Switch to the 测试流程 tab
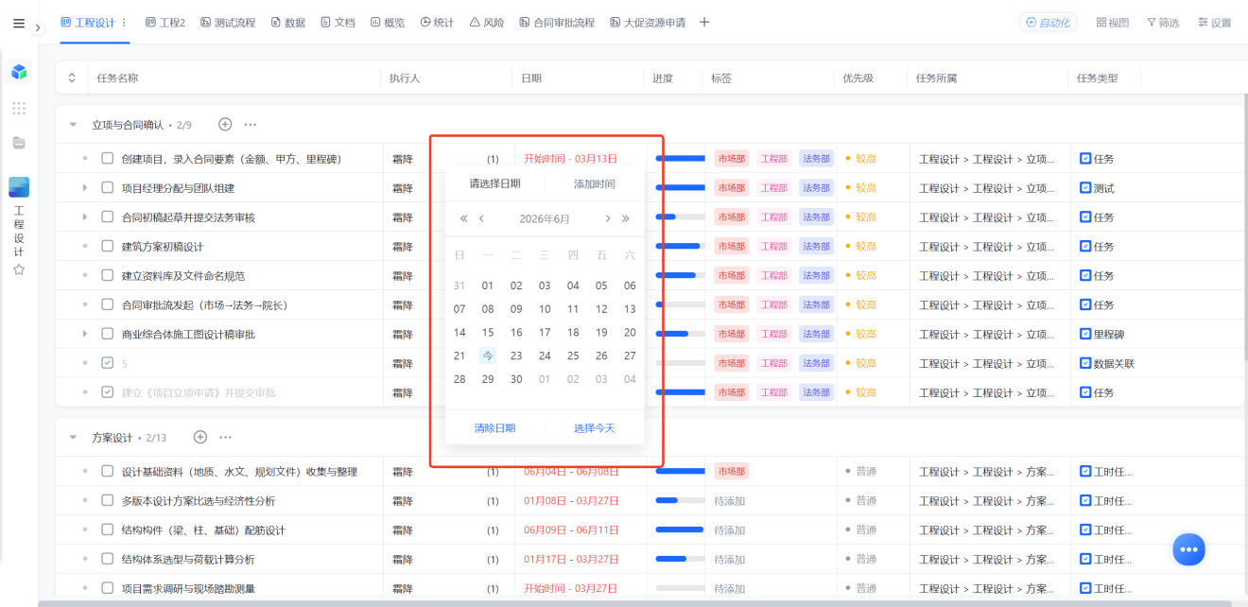This screenshot has width=1248, height=607. pyautogui.click(x=228, y=23)
